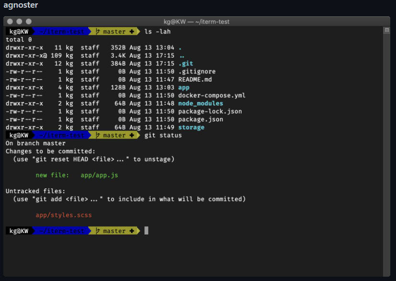Close the terminal window
The height and width of the screenshot is (281, 396).
(10, 22)
